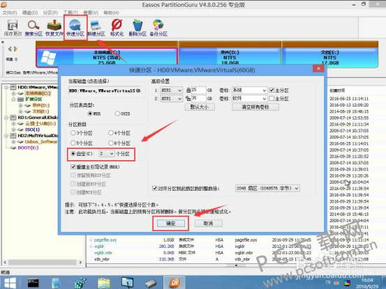Open the 帮助(H) menu
This screenshot has height=289, width=386.
111,13
